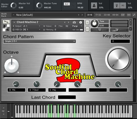Click the AUX sends button
Screen dimensions: 137x119
(129, 15)
